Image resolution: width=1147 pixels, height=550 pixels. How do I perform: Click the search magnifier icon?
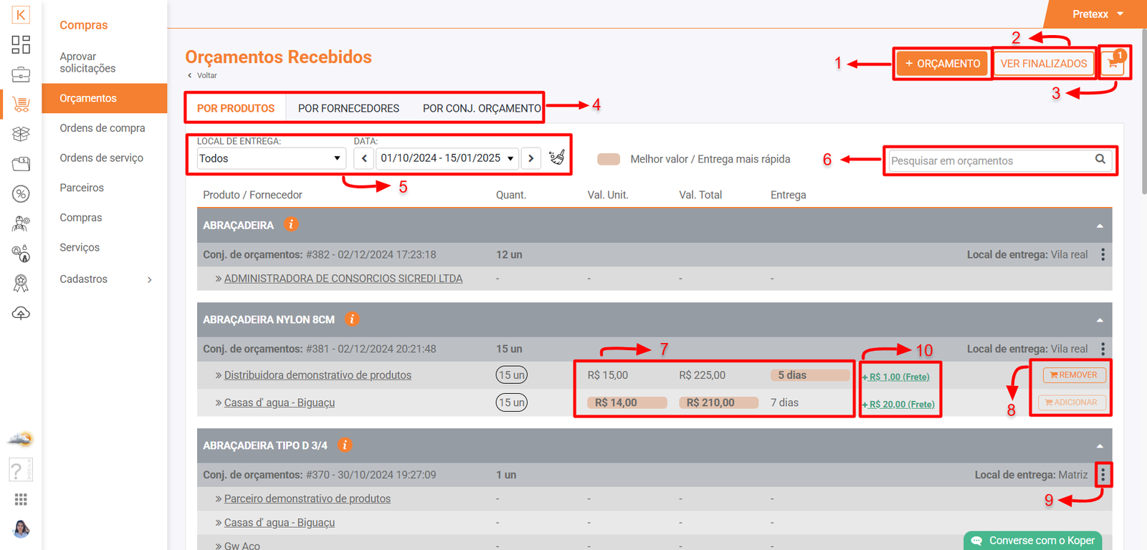click(x=1100, y=160)
